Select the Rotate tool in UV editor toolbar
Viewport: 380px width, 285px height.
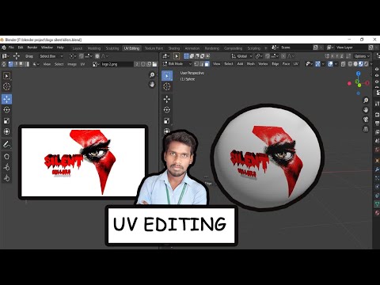pyautogui.click(x=7, y=110)
